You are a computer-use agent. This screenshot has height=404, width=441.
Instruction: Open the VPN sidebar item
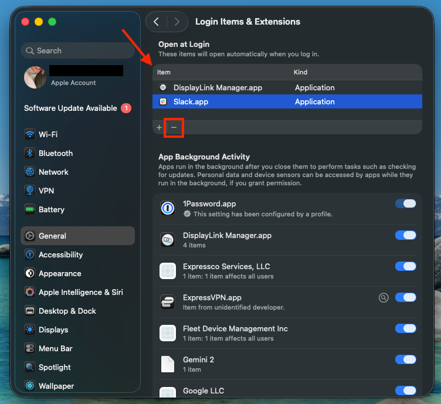[77, 191]
